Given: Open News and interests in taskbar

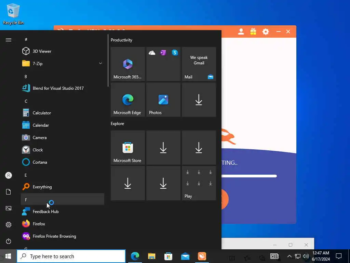Looking at the screenshot, I should point(274,256).
